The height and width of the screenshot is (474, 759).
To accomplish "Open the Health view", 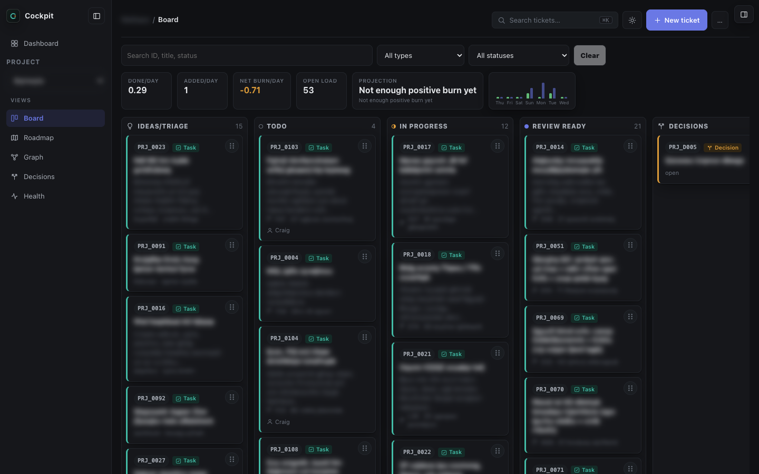I will (x=55, y=196).
